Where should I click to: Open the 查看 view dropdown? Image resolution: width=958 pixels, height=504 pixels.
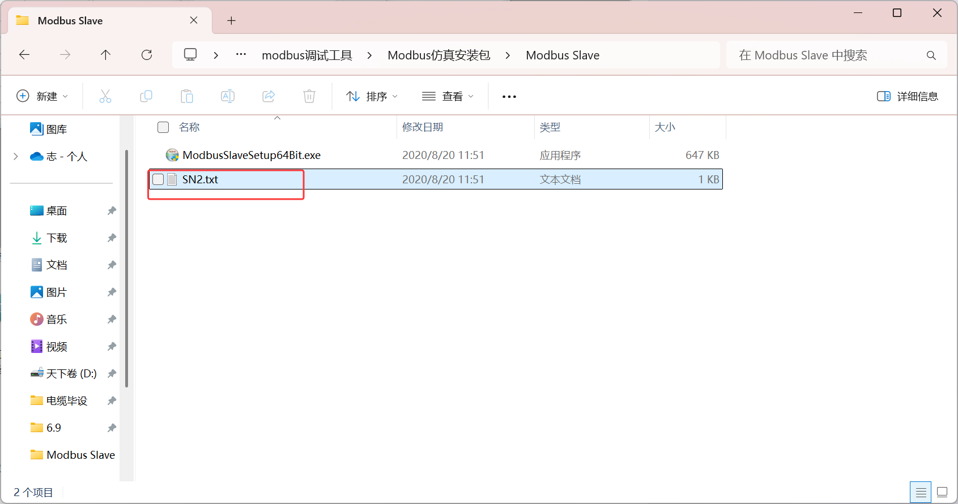coord(448,96)
